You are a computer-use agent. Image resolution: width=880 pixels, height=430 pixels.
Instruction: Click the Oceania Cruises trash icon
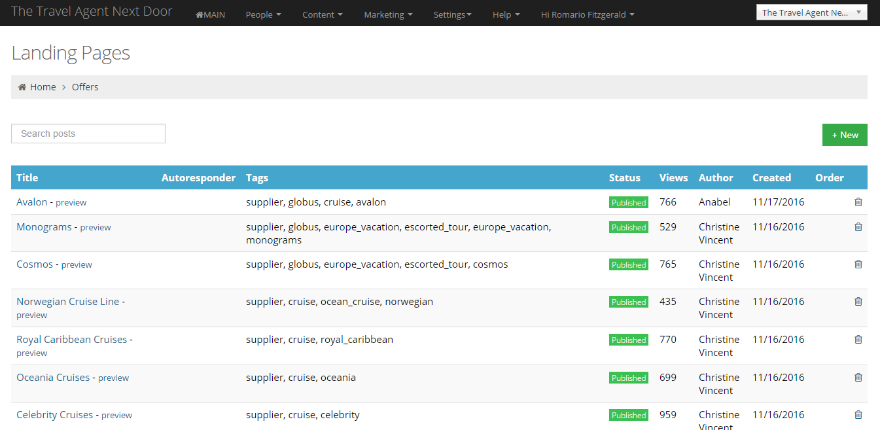tap(858, 378)
